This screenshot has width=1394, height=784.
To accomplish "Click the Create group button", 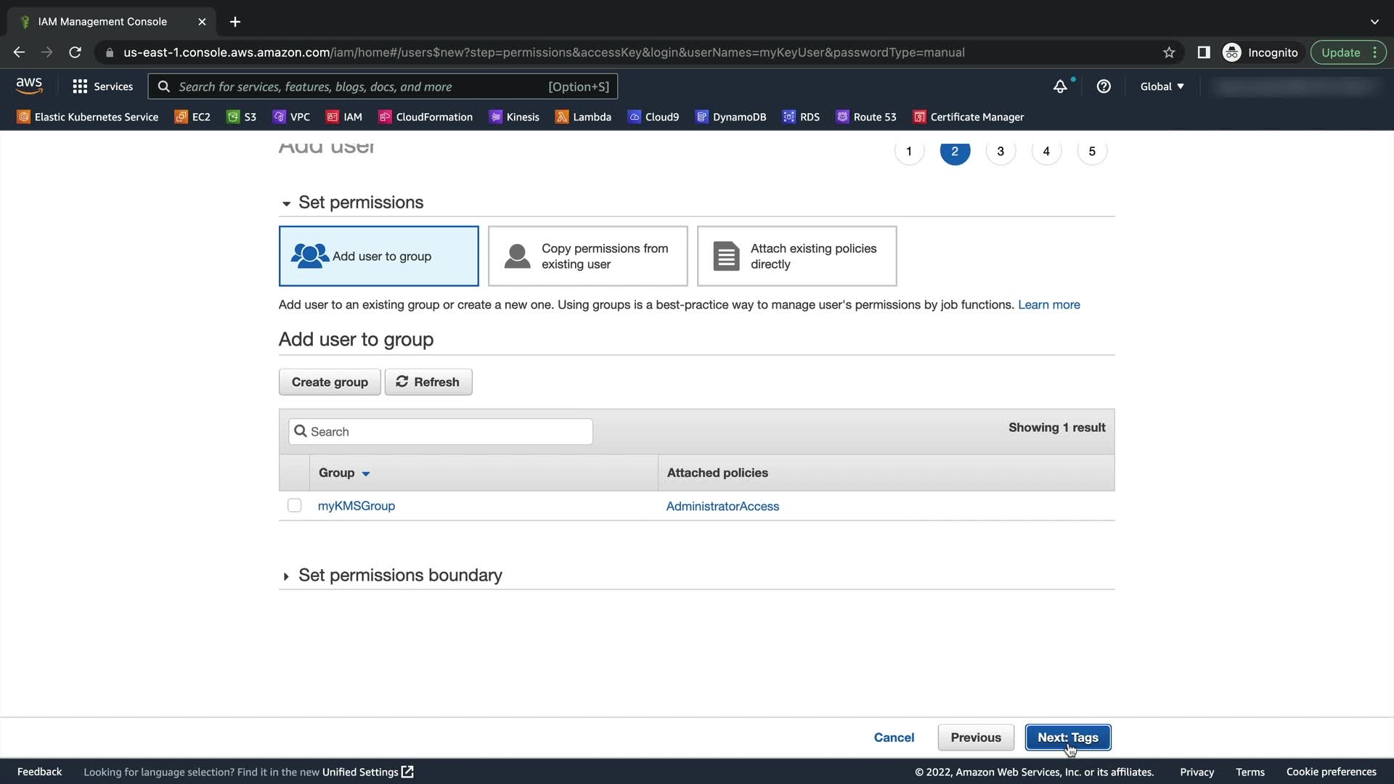I will [x=330, y=382].
